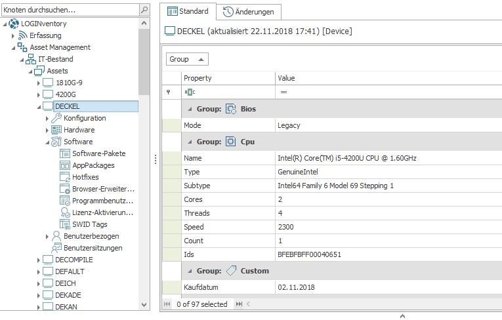Select the Hotfixes node icon

click(65, 177)
